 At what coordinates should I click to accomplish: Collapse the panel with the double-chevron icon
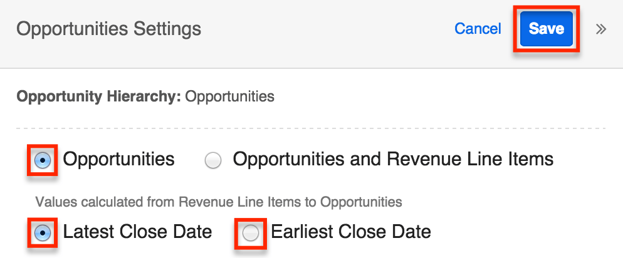click(600, 29)
